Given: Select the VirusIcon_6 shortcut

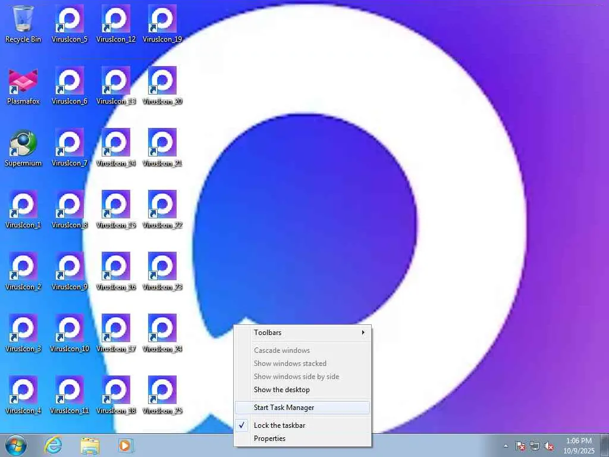Looking at the screenshot, I should pos(70,86).
